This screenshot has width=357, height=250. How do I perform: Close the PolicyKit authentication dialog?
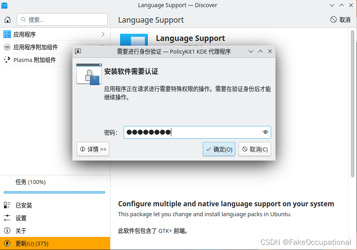point(270,51)
